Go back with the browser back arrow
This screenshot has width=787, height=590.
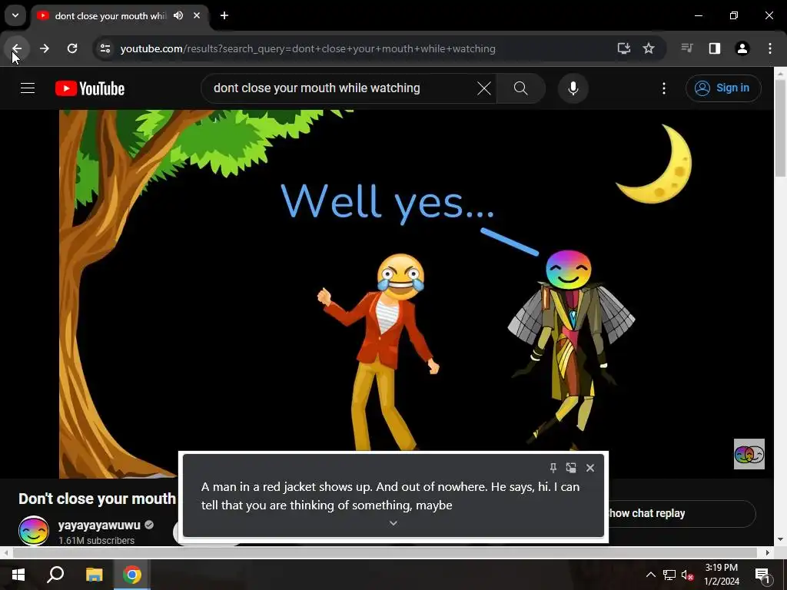tap(17, 48)
